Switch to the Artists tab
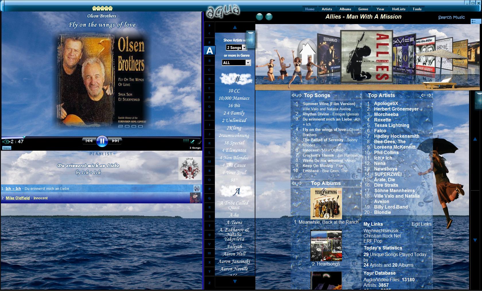This screenshot has width=482, height=291. click(x=327, y=9)
